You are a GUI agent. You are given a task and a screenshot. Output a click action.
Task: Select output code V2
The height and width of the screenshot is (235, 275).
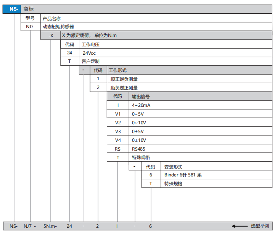(x=118, y=123)
